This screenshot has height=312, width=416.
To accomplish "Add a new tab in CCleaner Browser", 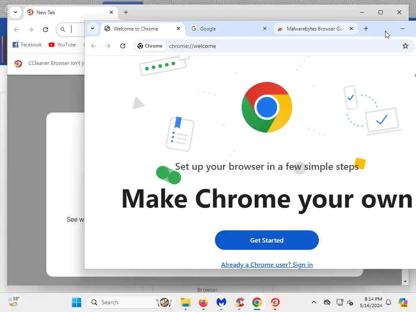I will click(x=126, y=12).
